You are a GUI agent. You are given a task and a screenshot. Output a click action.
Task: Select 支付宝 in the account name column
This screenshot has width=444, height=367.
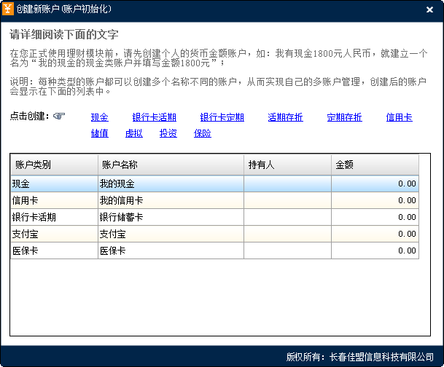point(171,234)
